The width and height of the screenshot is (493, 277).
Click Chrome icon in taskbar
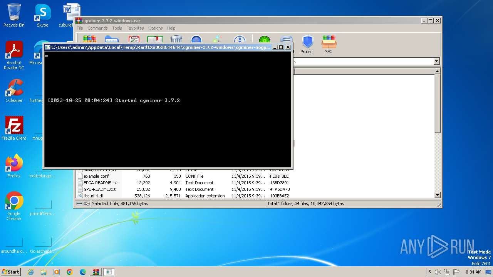click(70, 272)
